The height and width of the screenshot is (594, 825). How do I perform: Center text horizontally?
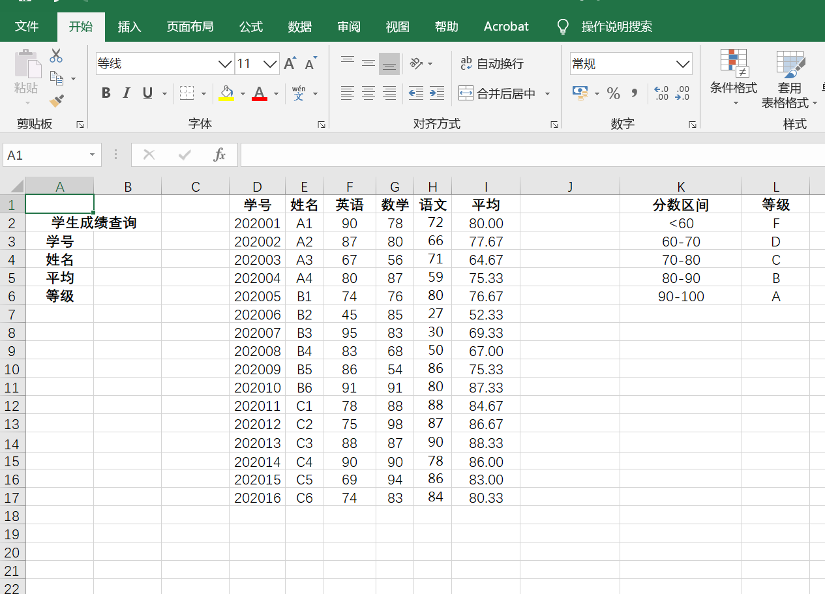click(368, 93)
